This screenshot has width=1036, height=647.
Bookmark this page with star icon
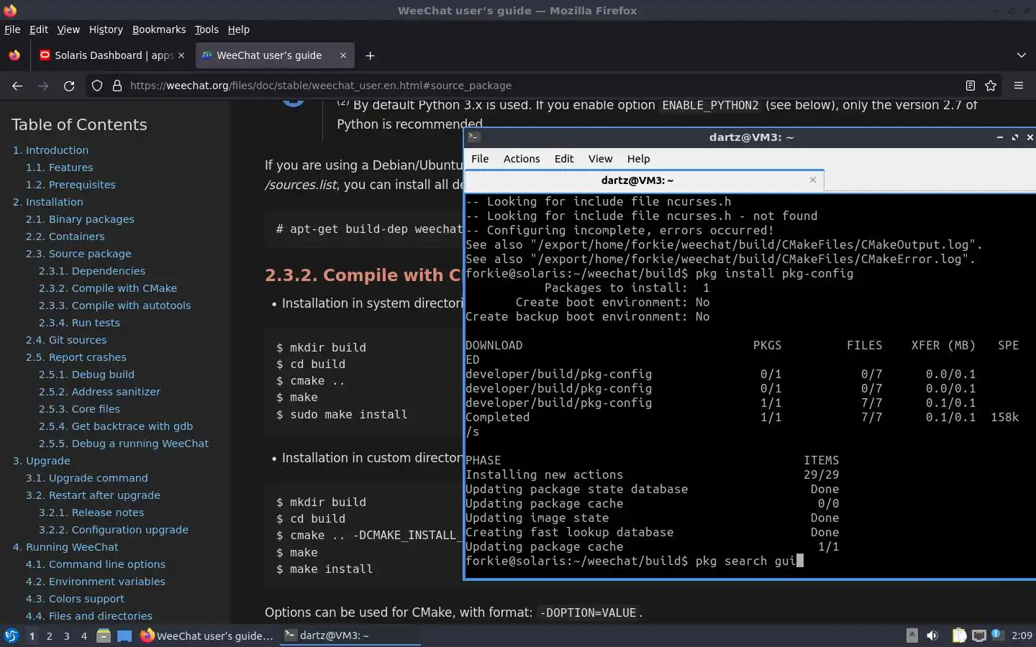click(991, 86)
